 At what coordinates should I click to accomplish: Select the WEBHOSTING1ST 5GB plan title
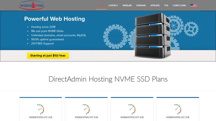(x=178, y=117)
